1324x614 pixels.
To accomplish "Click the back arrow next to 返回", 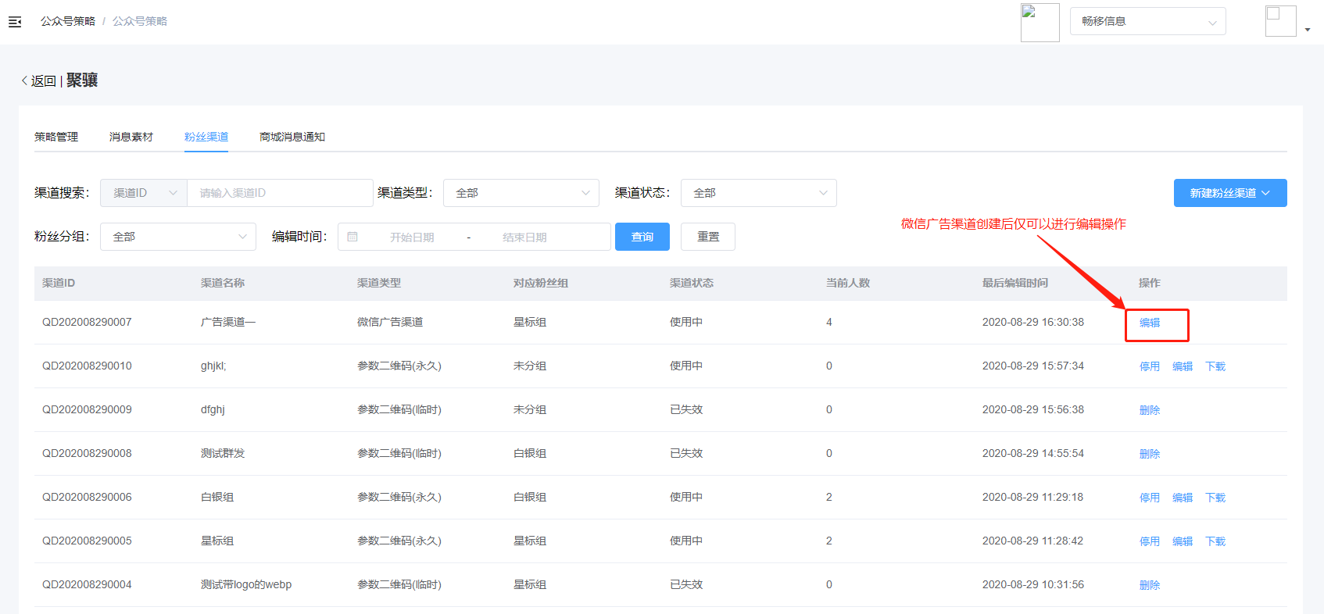I will point(24,80).
